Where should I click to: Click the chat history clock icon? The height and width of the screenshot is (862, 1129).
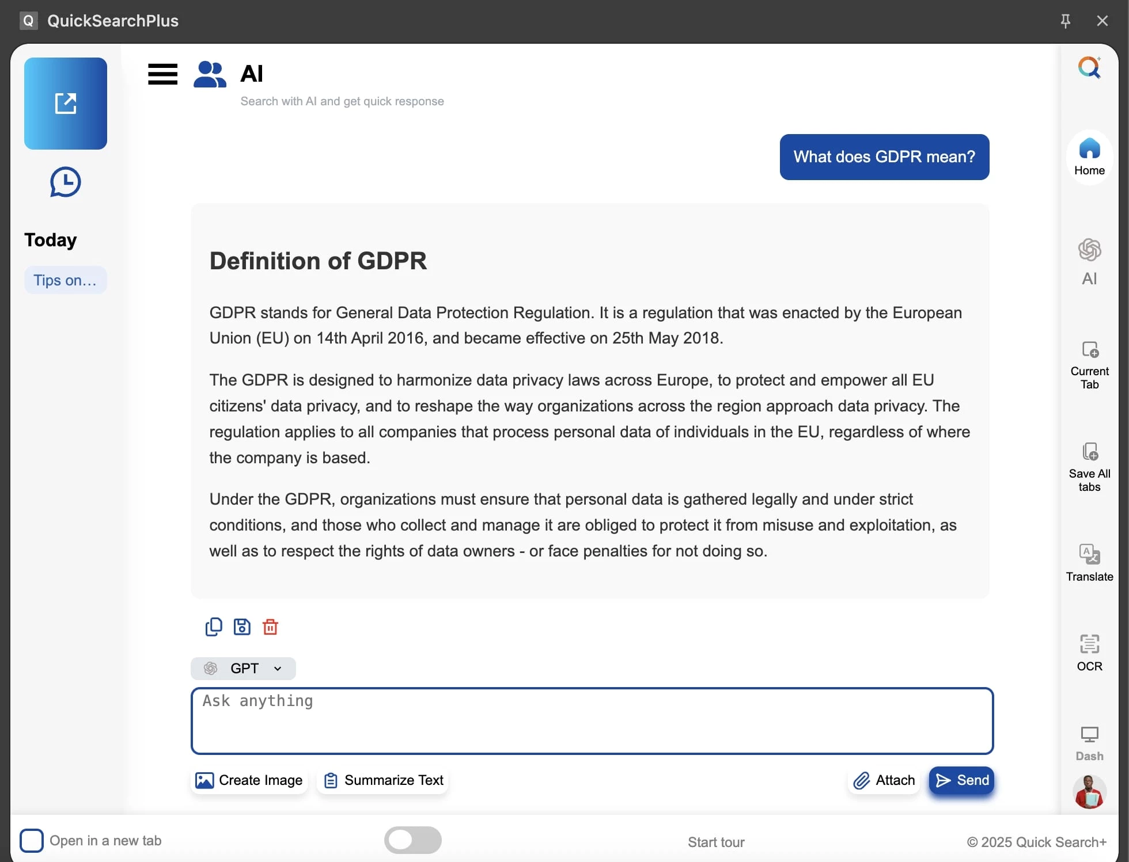pos(65,182)
